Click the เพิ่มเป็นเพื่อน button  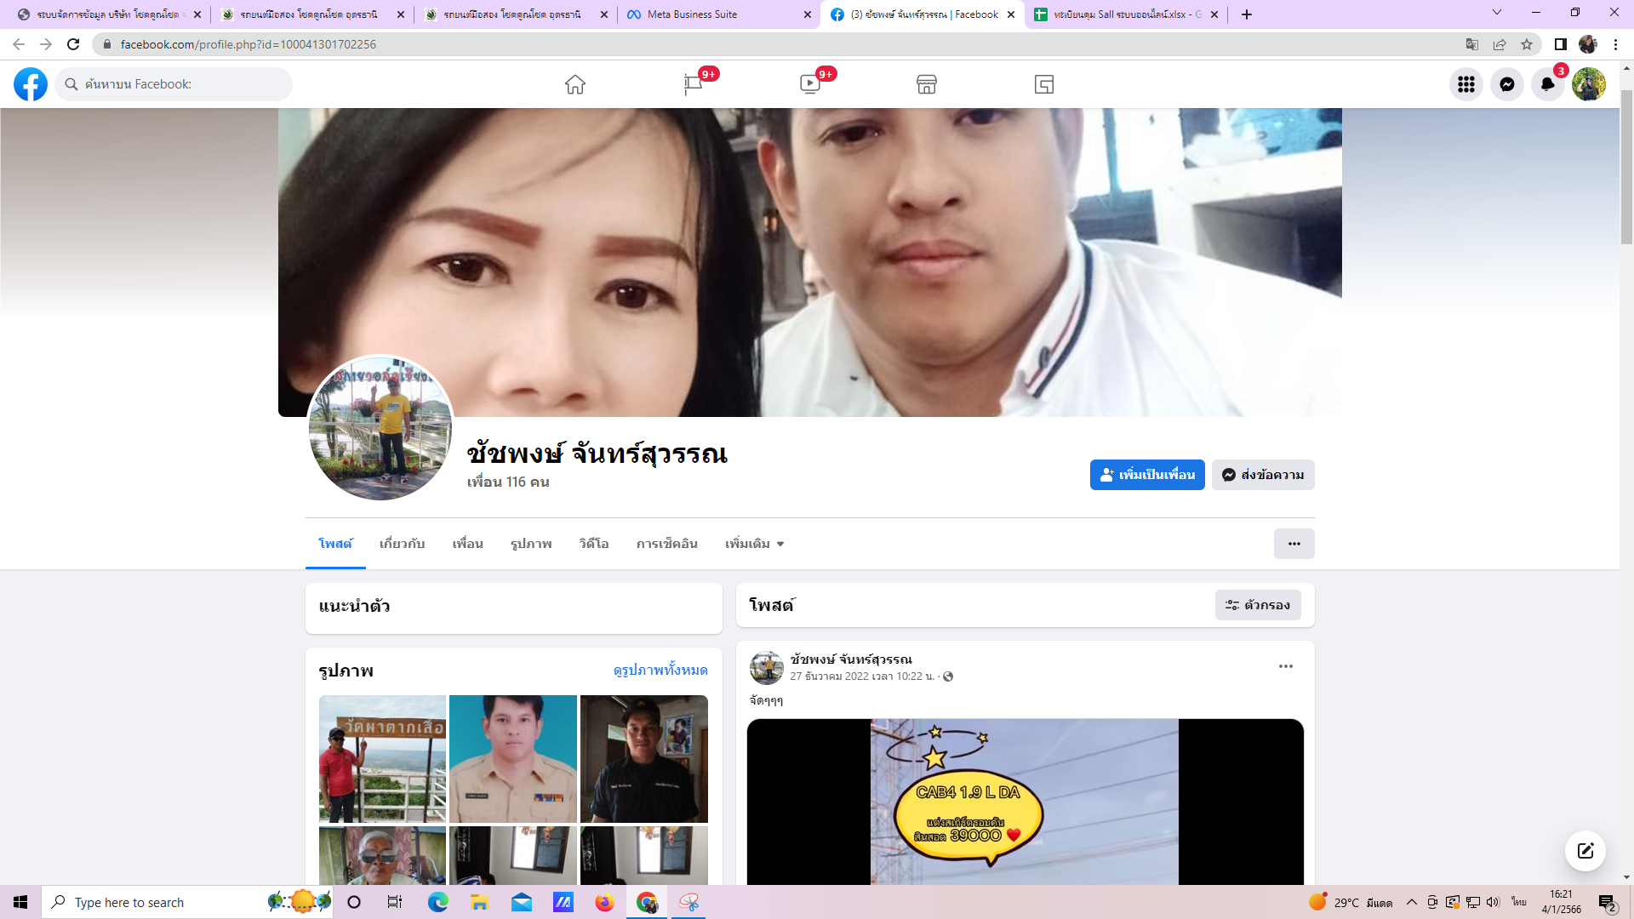[x=1147, y=475]
